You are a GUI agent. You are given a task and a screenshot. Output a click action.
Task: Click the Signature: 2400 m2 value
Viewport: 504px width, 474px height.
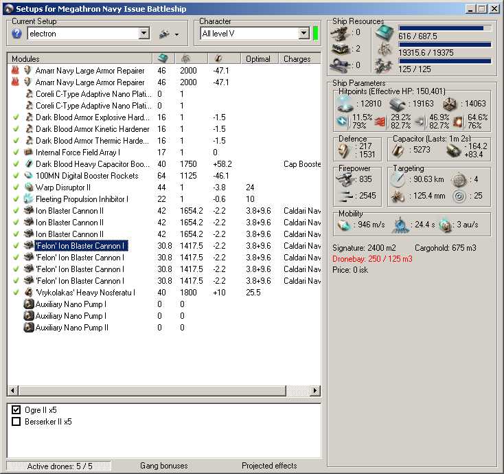pos(364,248)
